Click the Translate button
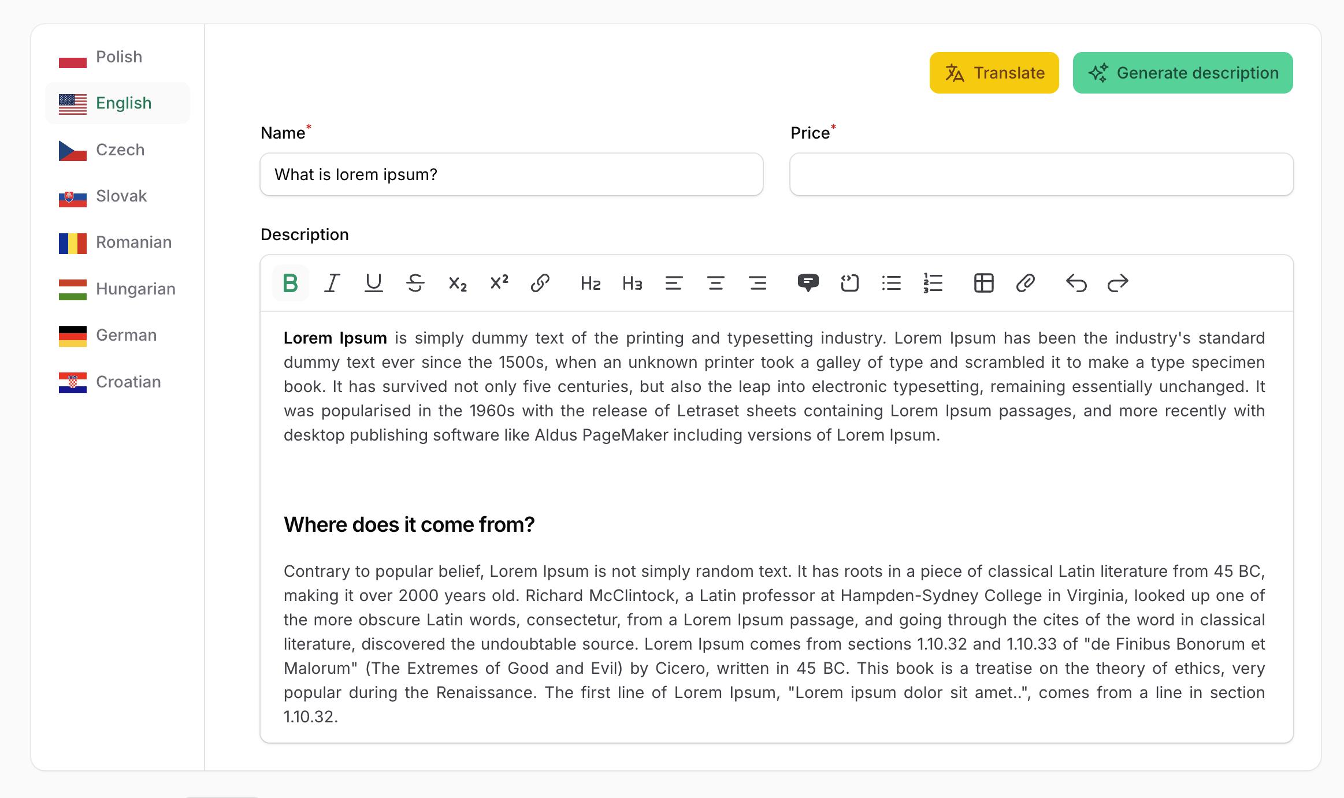 994,73
